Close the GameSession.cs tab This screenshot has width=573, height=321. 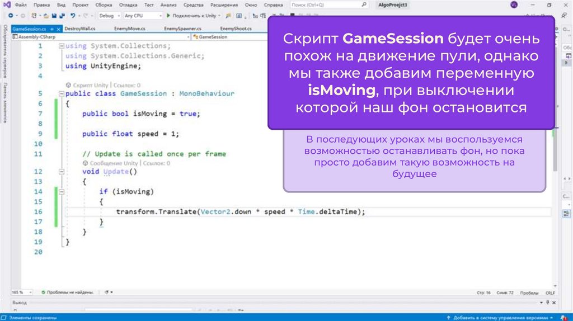(58, 29)
